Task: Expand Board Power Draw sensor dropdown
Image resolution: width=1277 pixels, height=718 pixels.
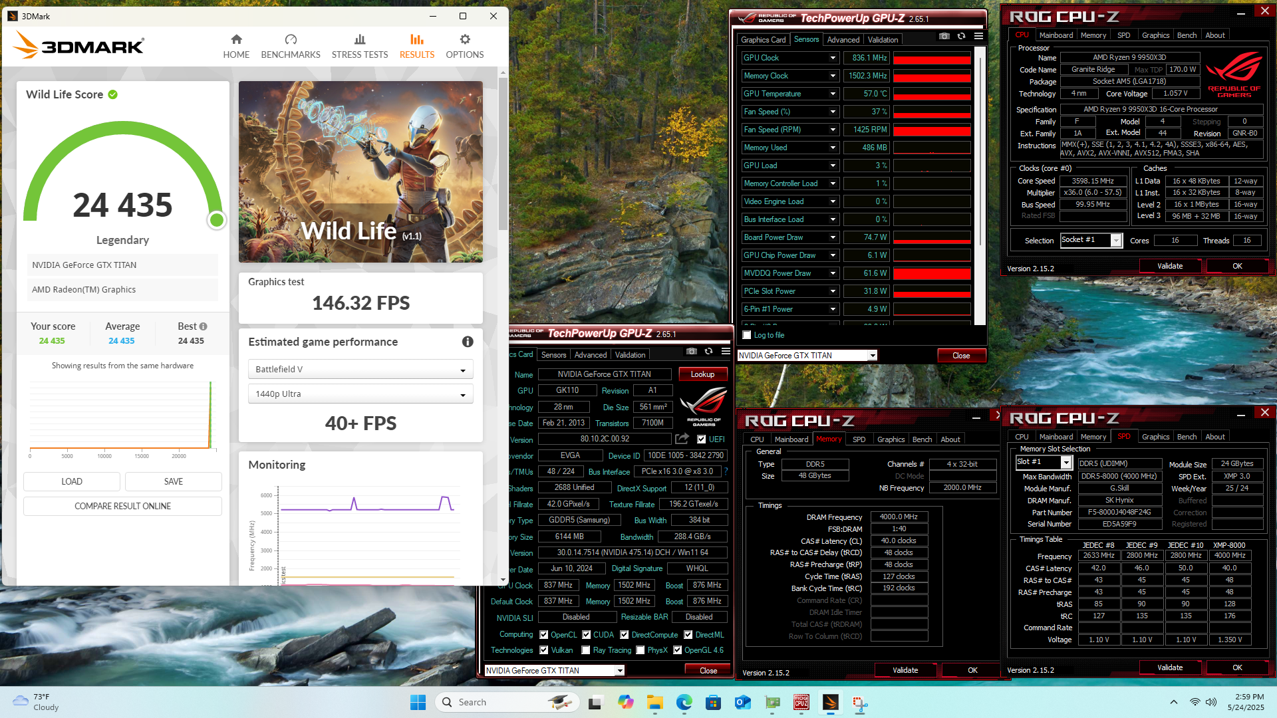Action: pos(833,237)
